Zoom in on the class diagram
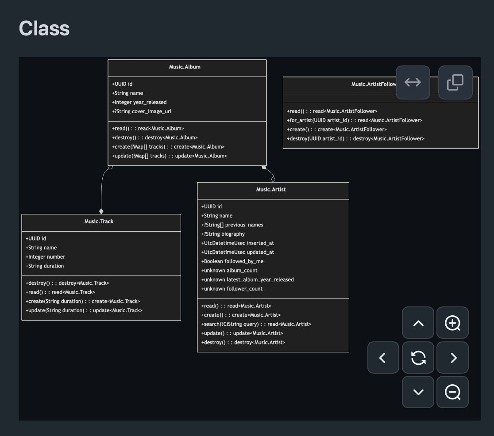This screenshot has width=494, height=436. [x=452, y=323]
